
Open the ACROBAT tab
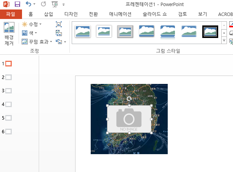pyautogui.click(x=225, y=14)
